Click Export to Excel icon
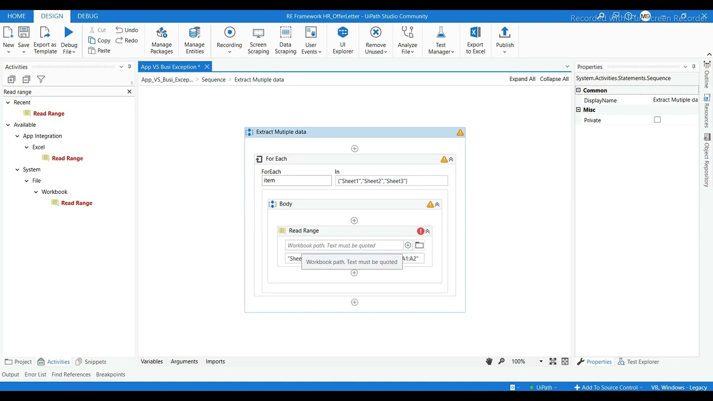Viewport: 713px width, 401px height. [x=475, y=32]
